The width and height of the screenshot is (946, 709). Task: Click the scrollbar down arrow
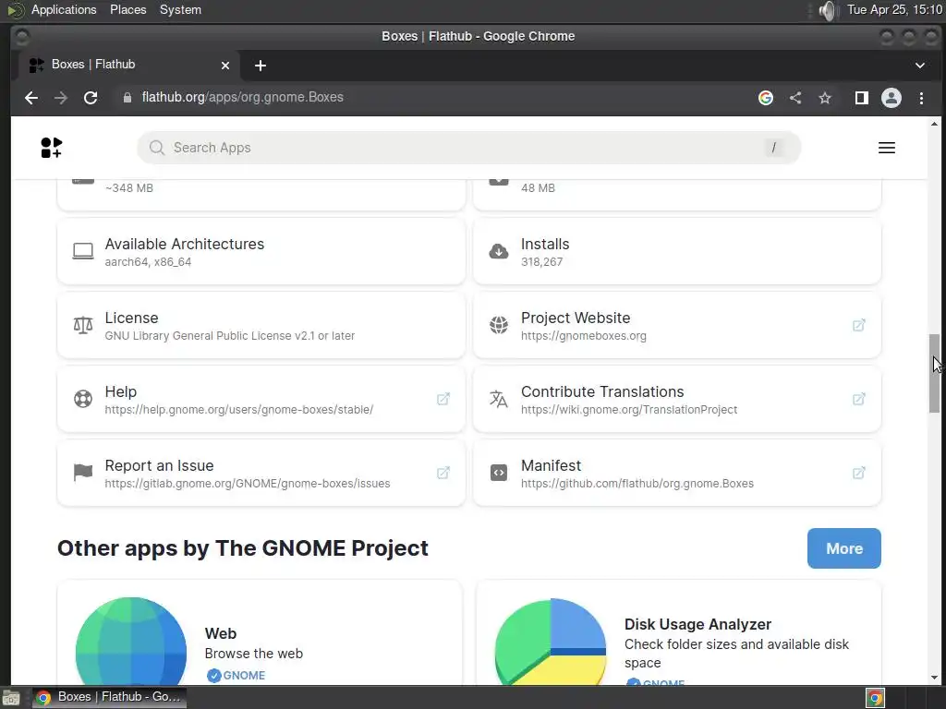(x=934, y=679)
